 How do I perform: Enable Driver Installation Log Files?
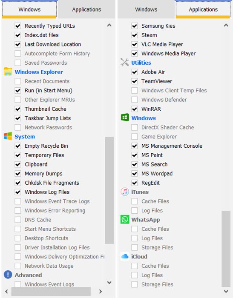18,247
